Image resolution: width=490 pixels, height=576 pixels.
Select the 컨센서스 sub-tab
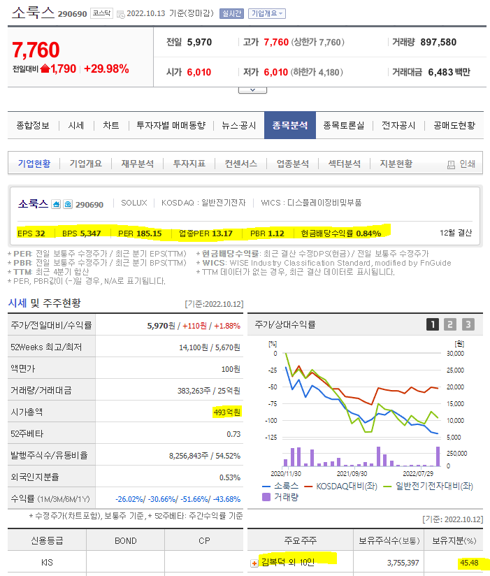[x=240, y=164]
